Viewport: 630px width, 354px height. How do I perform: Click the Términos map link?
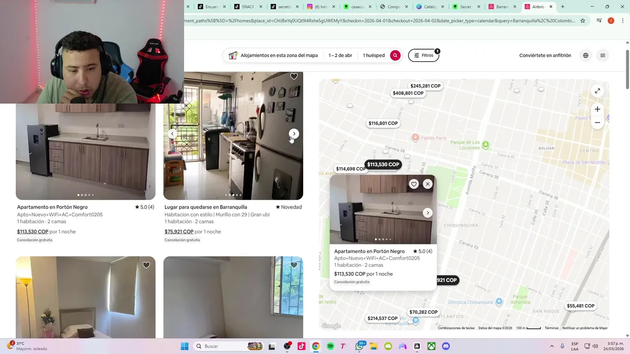pos(551,328)
